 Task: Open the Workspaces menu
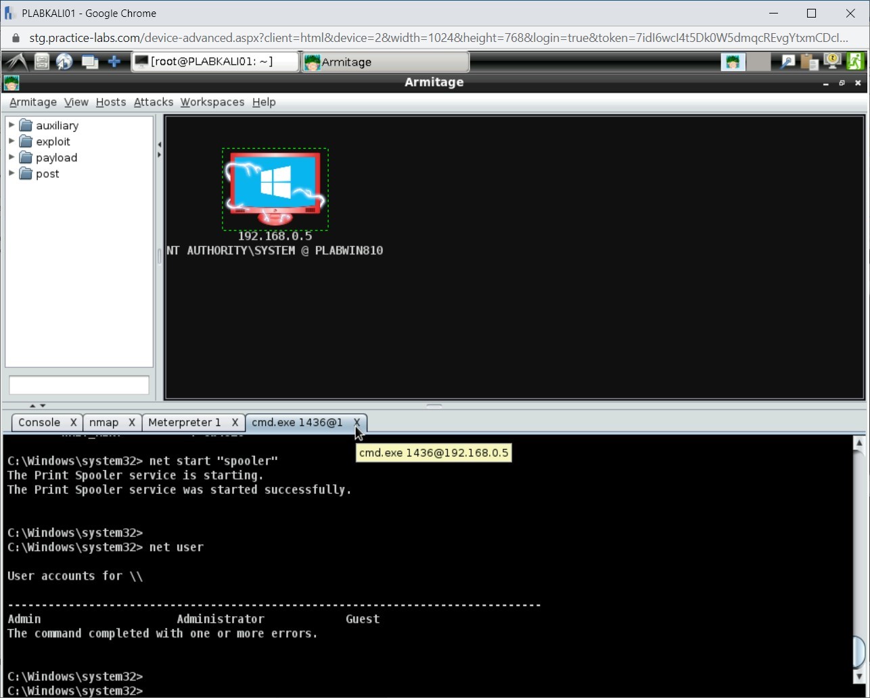click(212, 102)
